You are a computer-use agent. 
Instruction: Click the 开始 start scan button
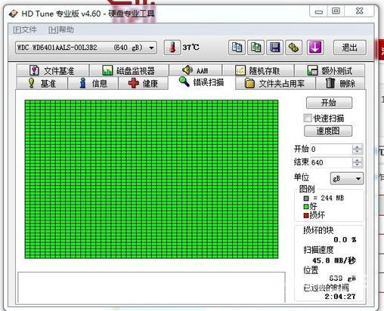[329, 103]
